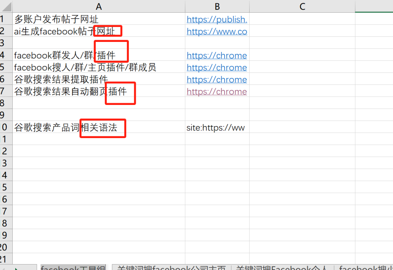The height and width of the screenshot is (270, 393).
Task: Select empty row 3 via its header
Action: coord(6,43)
